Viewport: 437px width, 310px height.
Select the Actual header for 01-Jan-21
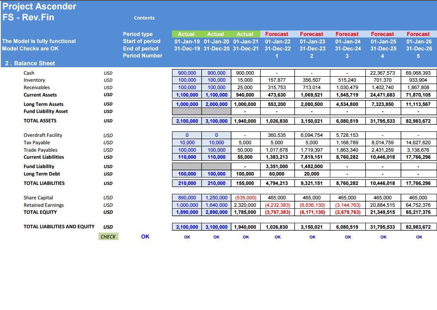(245, 34)
